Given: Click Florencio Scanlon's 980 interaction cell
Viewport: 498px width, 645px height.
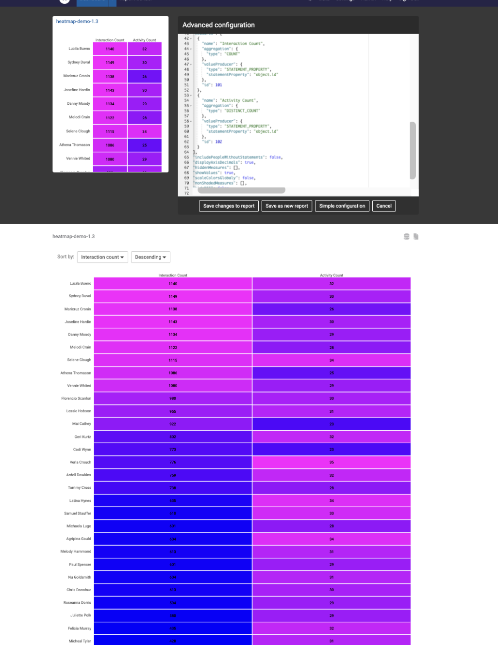Looking at the screenshot, I should [173, 398].
